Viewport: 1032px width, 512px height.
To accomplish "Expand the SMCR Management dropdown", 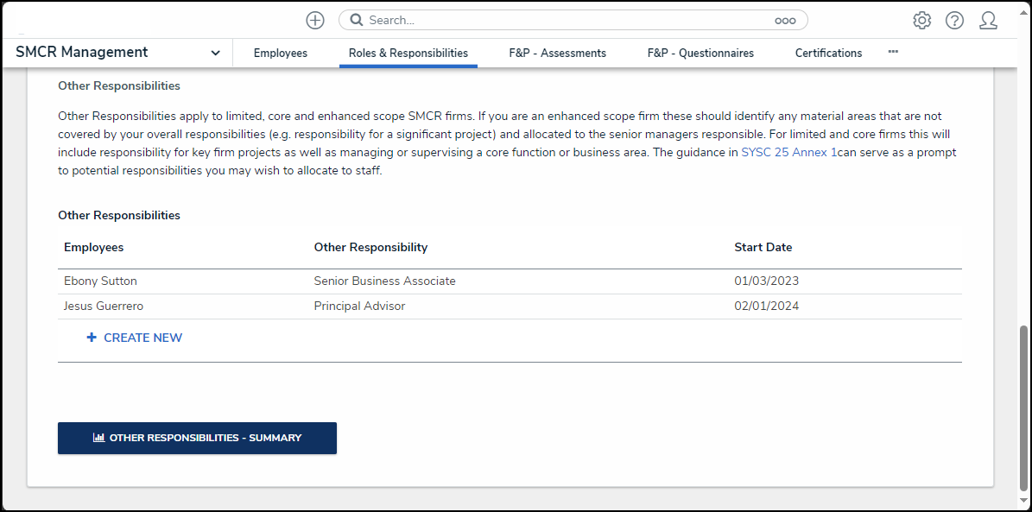I will point(215,53).
